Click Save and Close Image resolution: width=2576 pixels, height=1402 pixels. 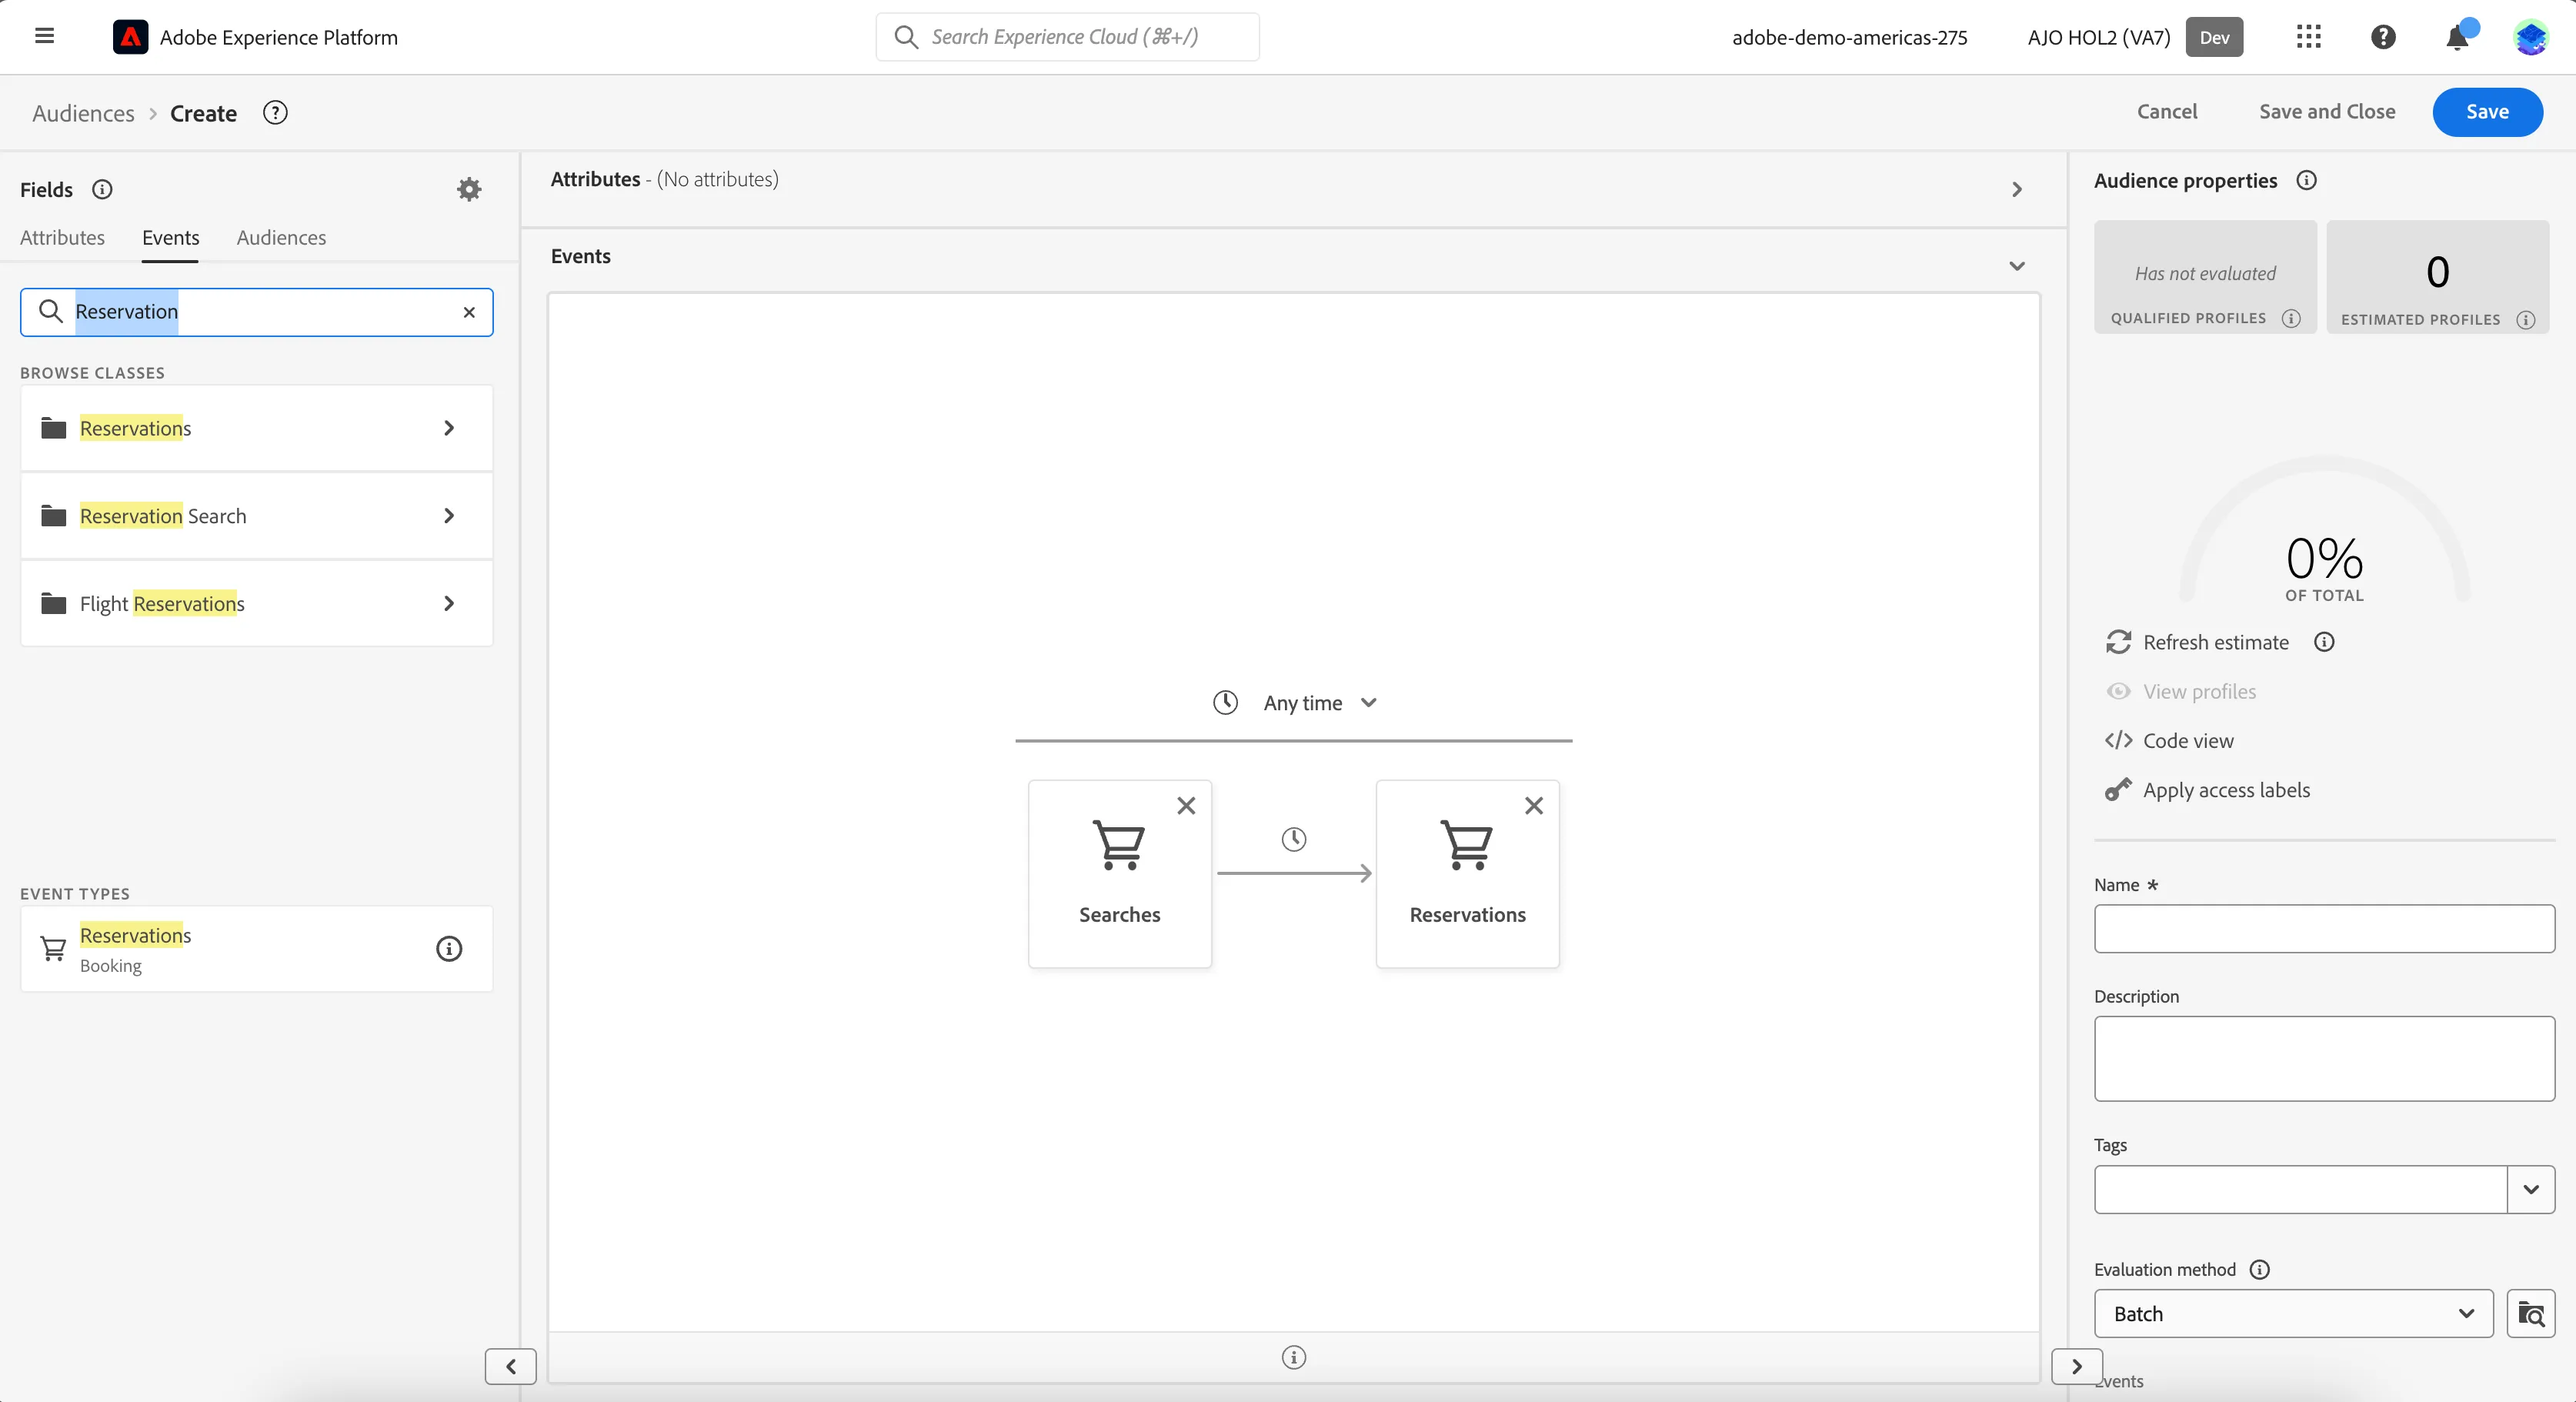click(2327, 111)
